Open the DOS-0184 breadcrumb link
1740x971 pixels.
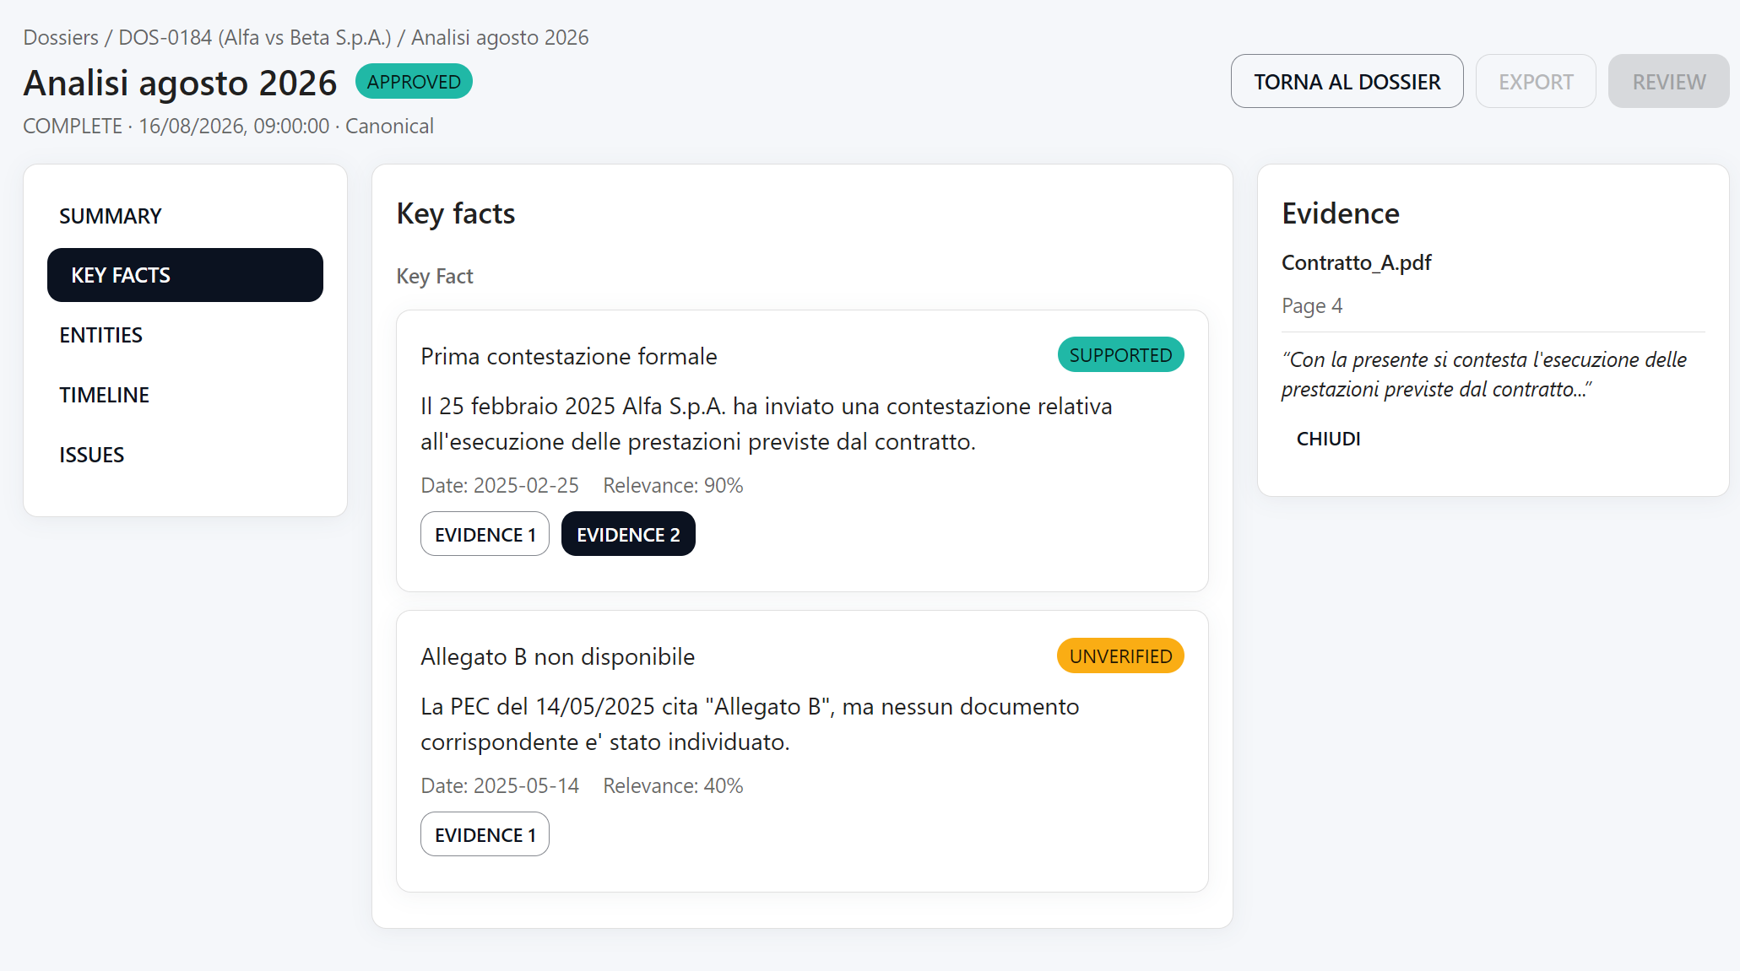(255, 38)
